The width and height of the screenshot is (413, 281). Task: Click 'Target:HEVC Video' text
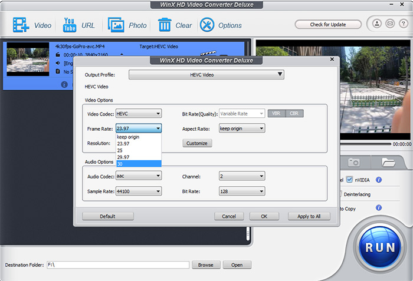(159, 47)
